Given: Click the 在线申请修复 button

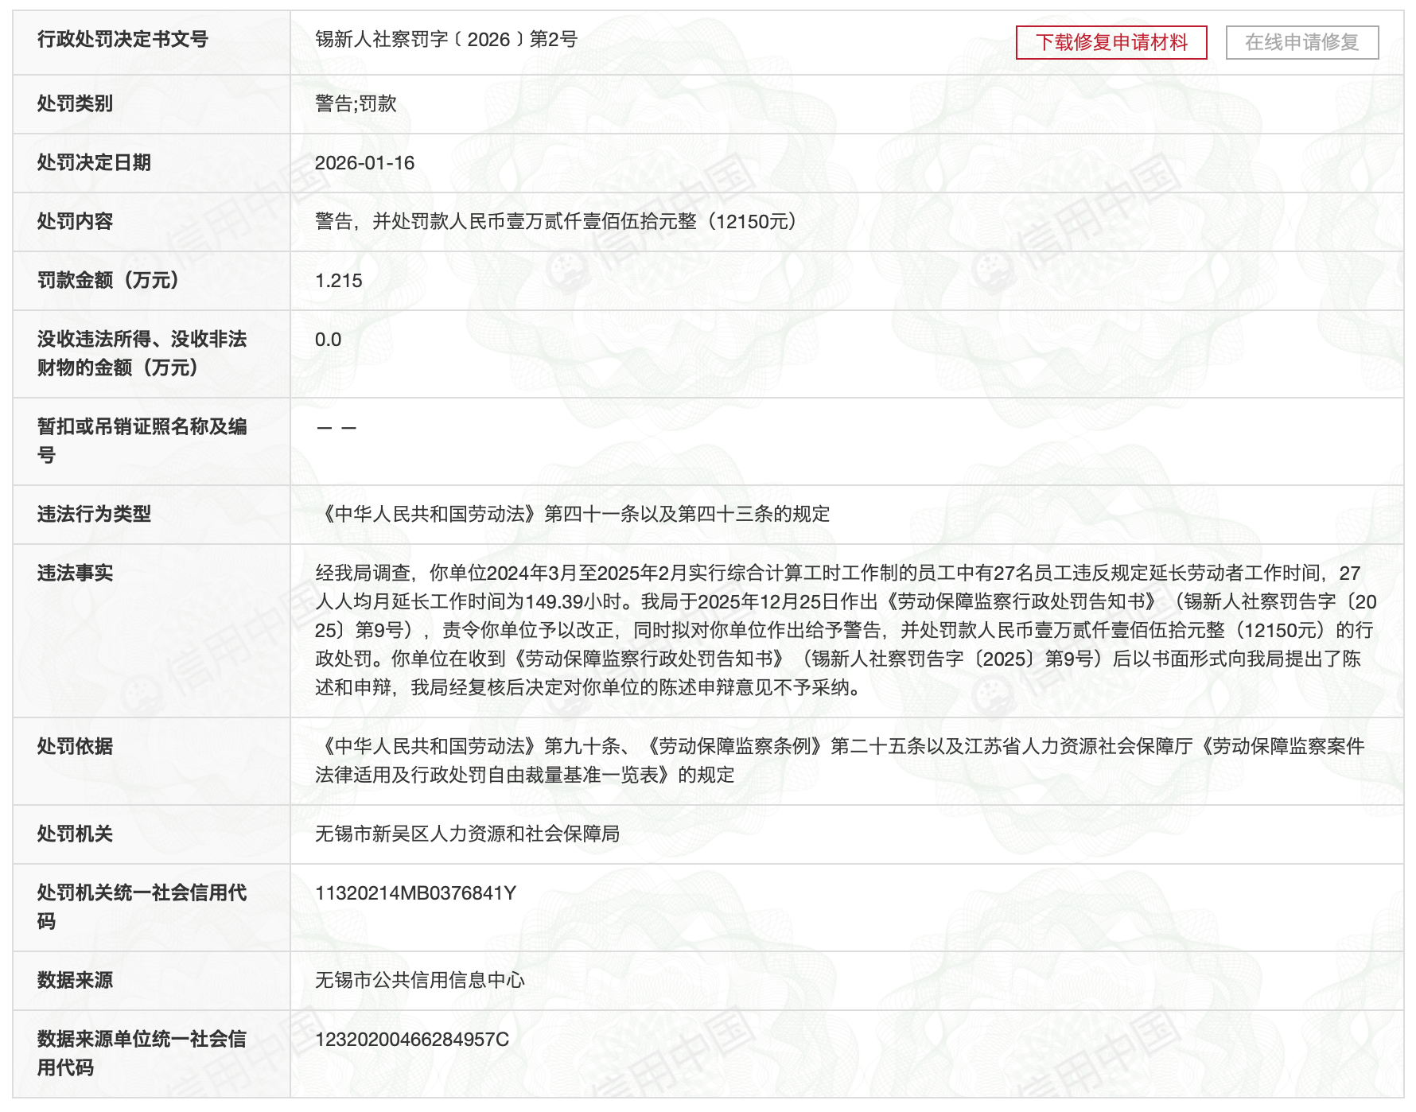Looking at the screenshot, I should tap(1301, 42).
